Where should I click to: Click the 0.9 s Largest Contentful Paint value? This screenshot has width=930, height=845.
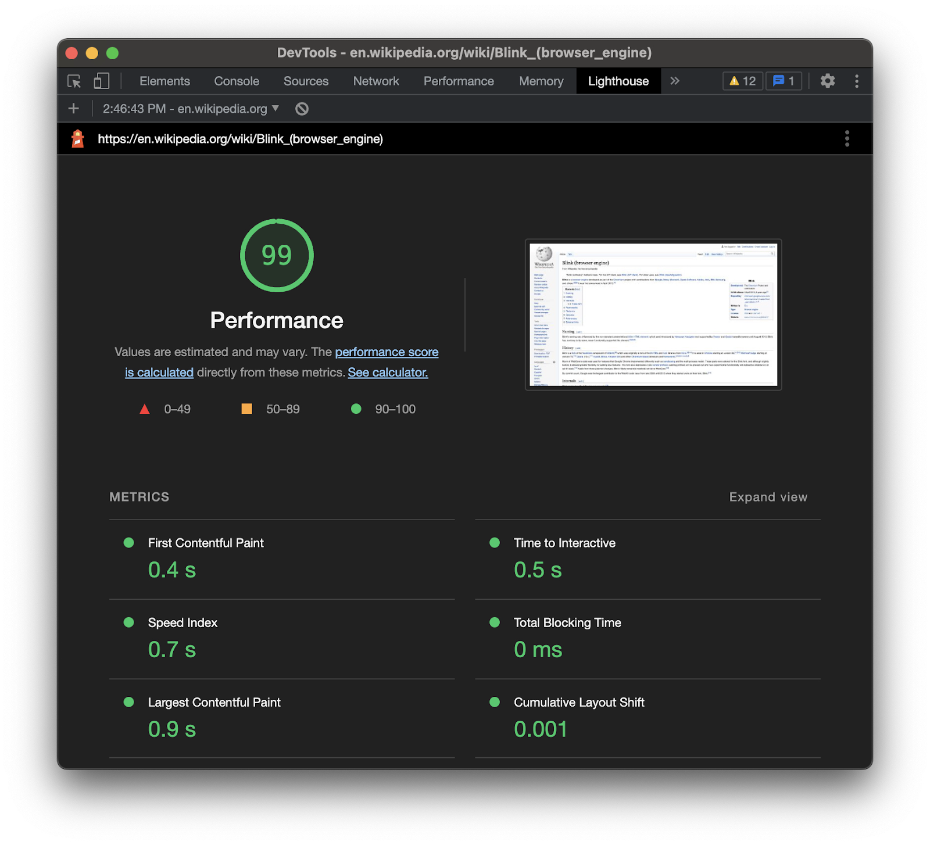point(172,729)
